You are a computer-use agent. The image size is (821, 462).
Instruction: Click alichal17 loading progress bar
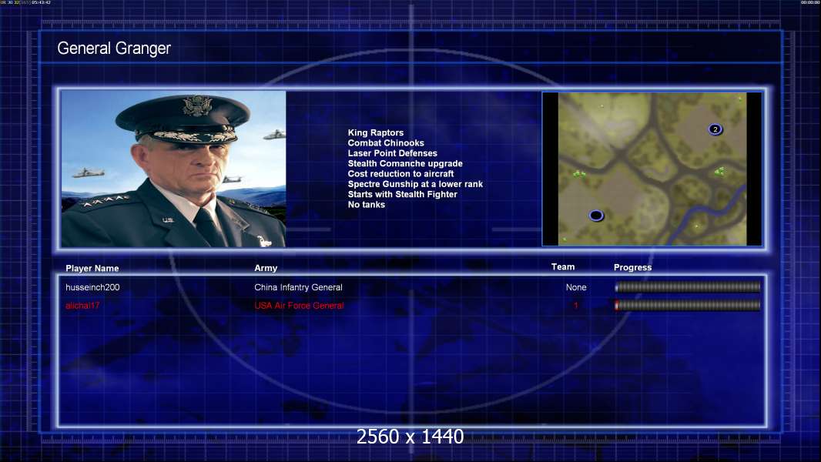click(x=688, y=306)
